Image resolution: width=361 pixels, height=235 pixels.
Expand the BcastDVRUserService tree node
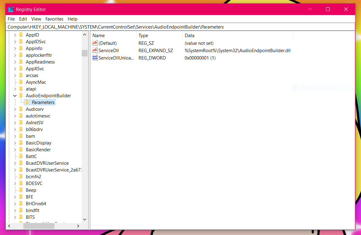click(15, 163)
